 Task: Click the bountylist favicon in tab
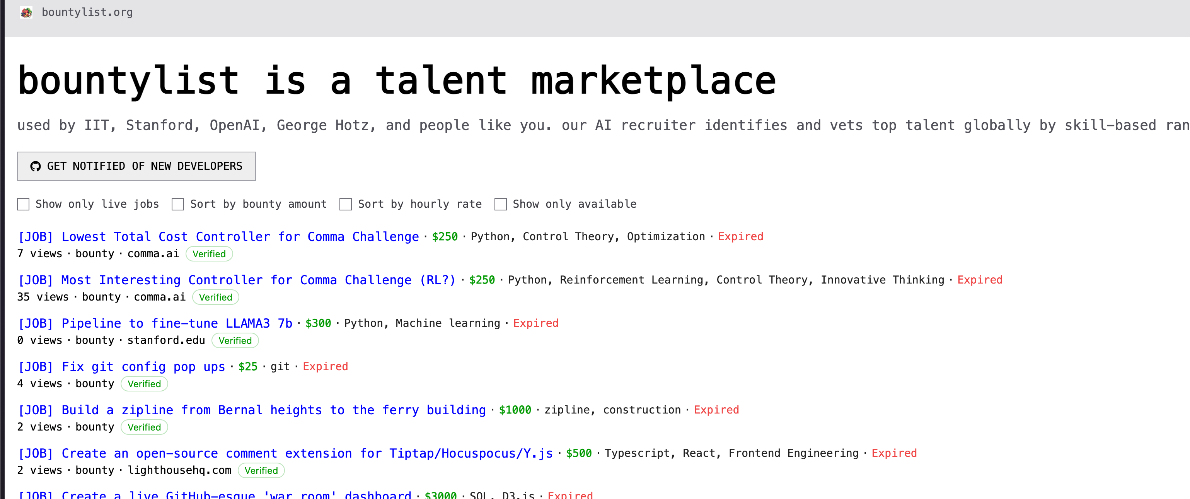tap(26, 12)
